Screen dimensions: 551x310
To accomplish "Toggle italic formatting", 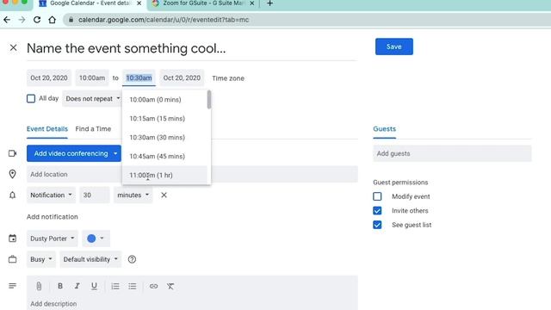I will [77, 286].
